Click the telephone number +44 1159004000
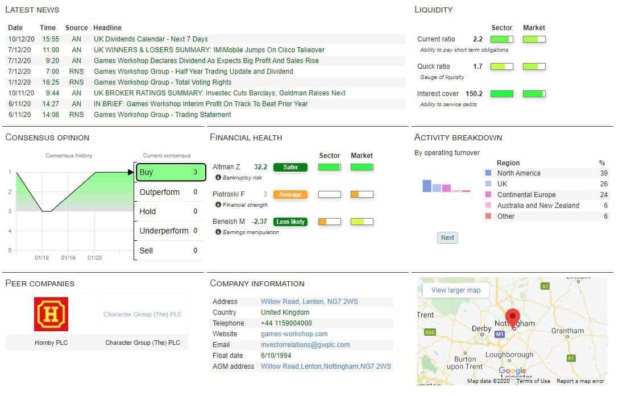Image resolution: width=623 pixels, height=396 pixels. (286, 323)
